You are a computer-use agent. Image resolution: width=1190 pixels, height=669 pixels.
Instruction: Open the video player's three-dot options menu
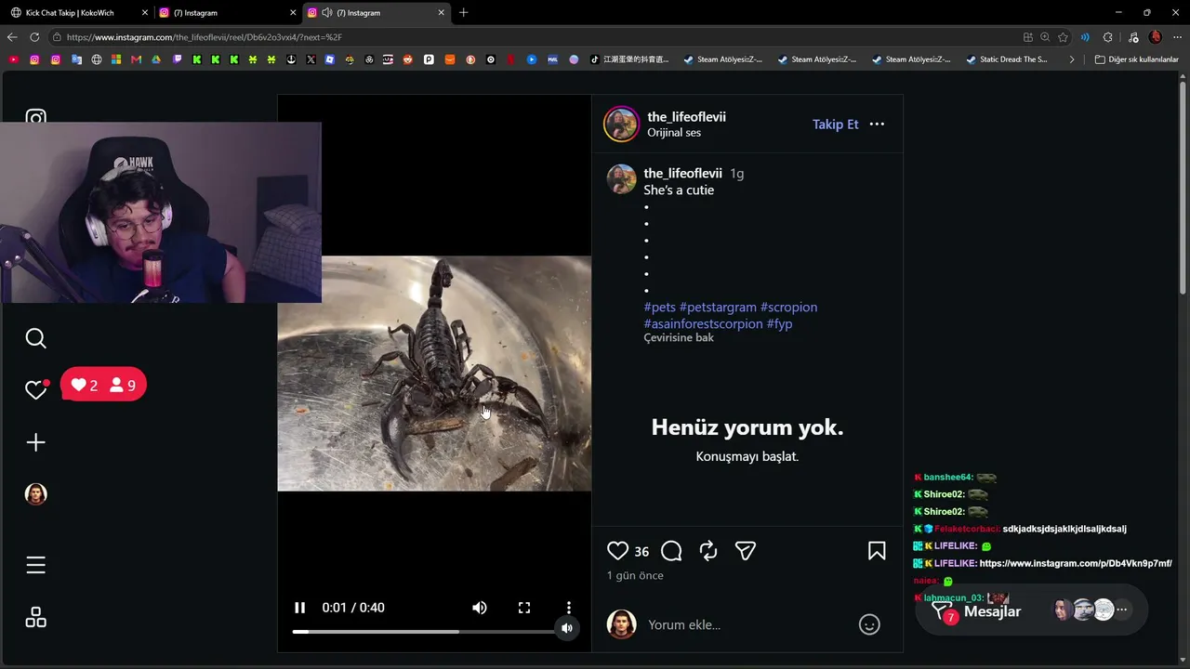pyautogui.click(x=569, y=608)
